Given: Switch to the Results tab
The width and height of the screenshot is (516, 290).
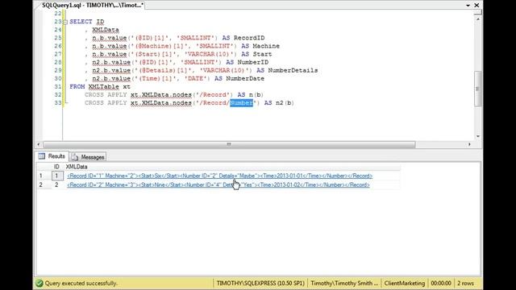Looking at the screenshot, I should [x=52, y=156].
